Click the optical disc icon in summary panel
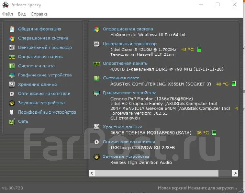This screenshot has height=193, width=245. pos(96,142)
